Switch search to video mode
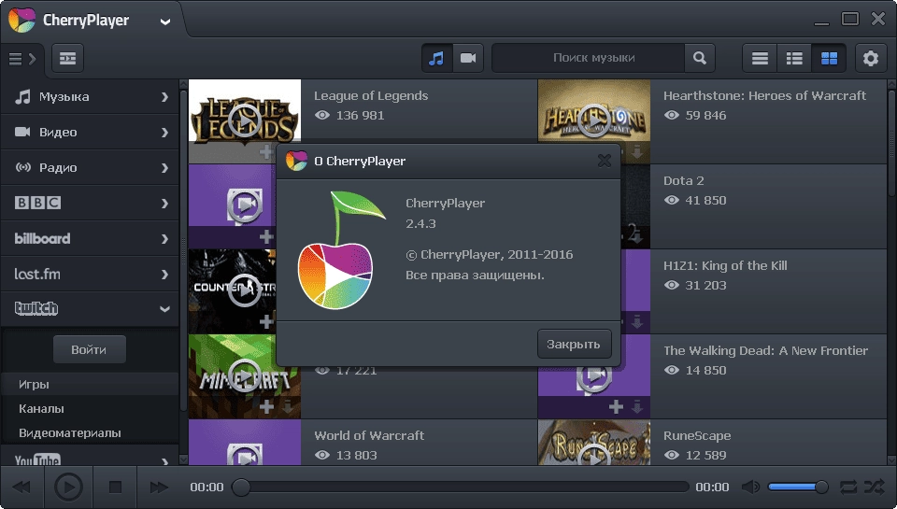The image size is (897, 509). pyautogui.click(x=468, y=58)
